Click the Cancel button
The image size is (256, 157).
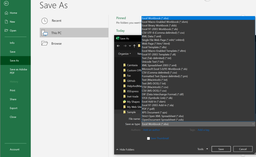coord(243,149)
